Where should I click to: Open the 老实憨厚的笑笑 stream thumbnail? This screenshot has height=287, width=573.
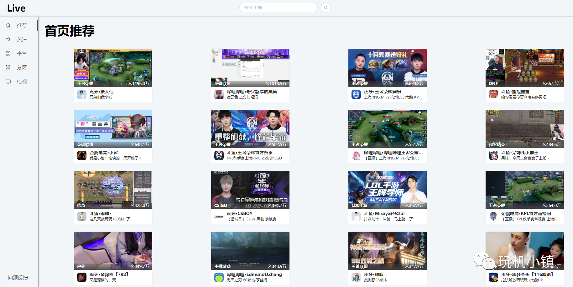pyautogui.click(x=250, y=68)
